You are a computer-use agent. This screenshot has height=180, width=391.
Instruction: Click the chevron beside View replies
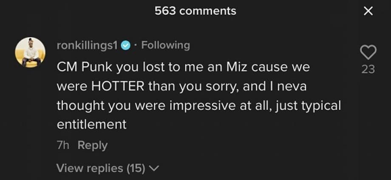tap(154, 169)
